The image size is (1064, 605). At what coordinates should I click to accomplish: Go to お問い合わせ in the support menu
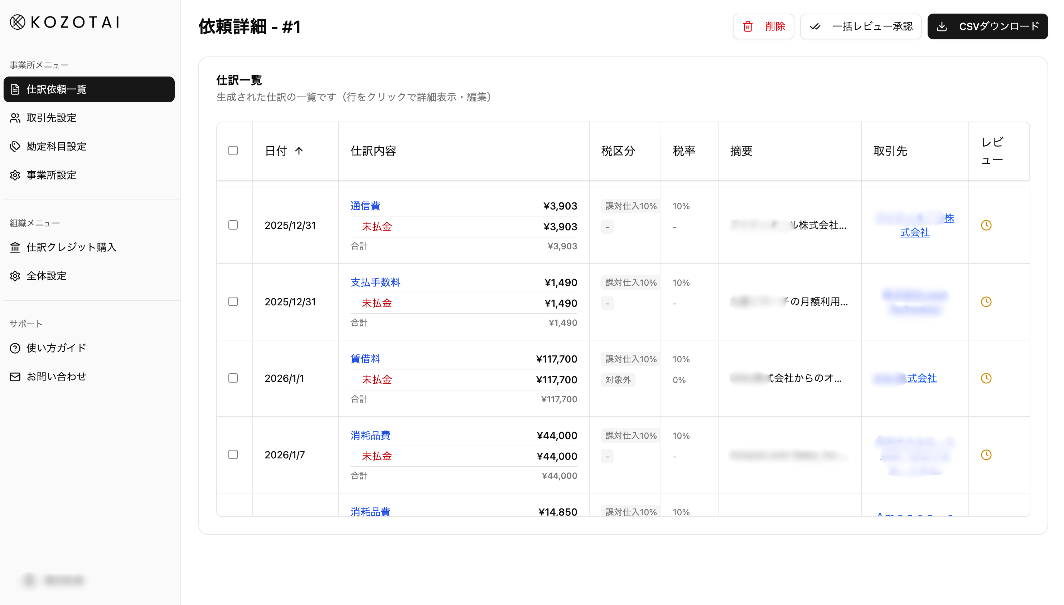[56, 377]
